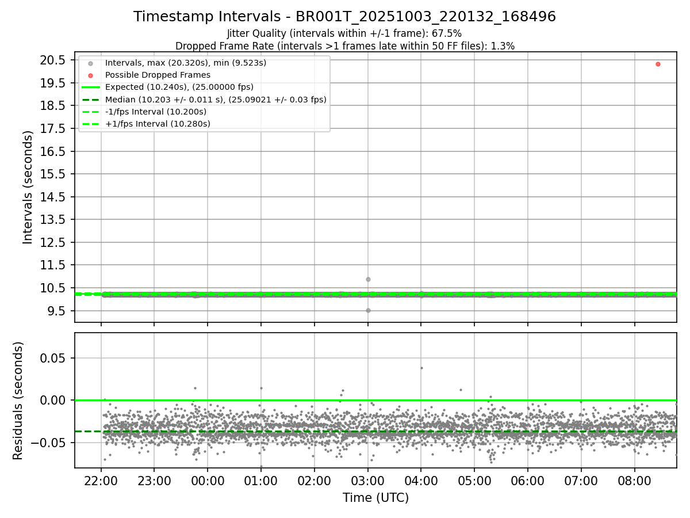Click the gray outlier point near 10.9s at 03:00
This screenshot has width=690, height=518.
point(368,279)
